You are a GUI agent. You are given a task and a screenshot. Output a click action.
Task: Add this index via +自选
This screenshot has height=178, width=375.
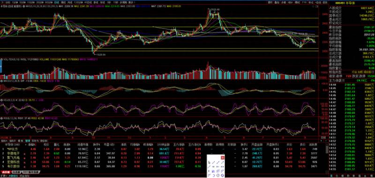coord(318,3)
